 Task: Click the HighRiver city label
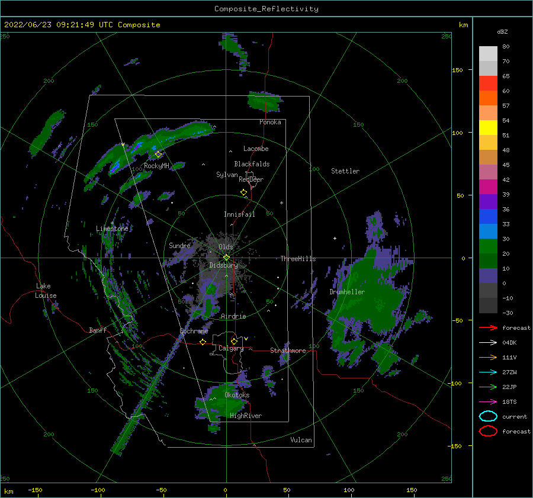coord(246,416)
